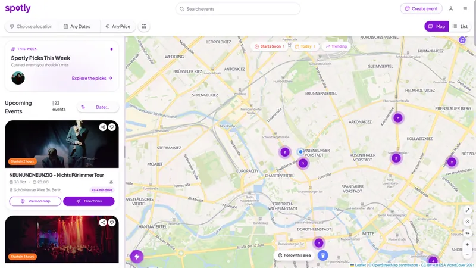
Task: Click the purple lightning bolt button
Action: [137, 257]
